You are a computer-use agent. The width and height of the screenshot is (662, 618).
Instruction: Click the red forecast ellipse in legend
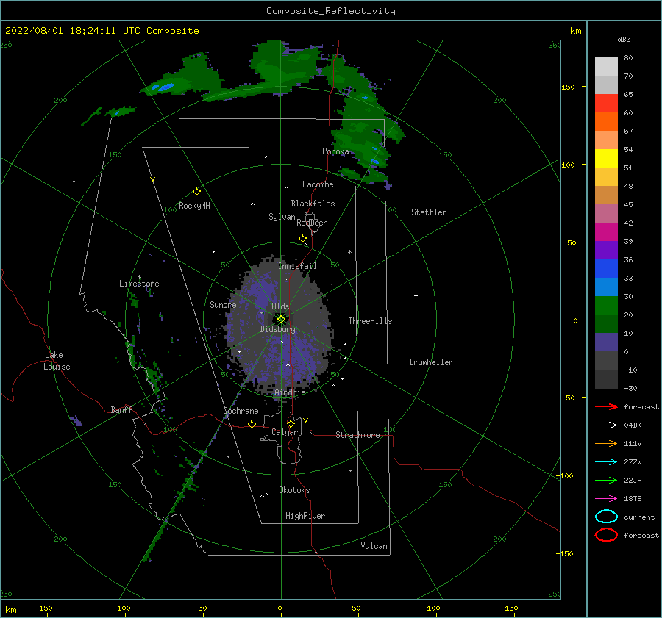(606, 535)
